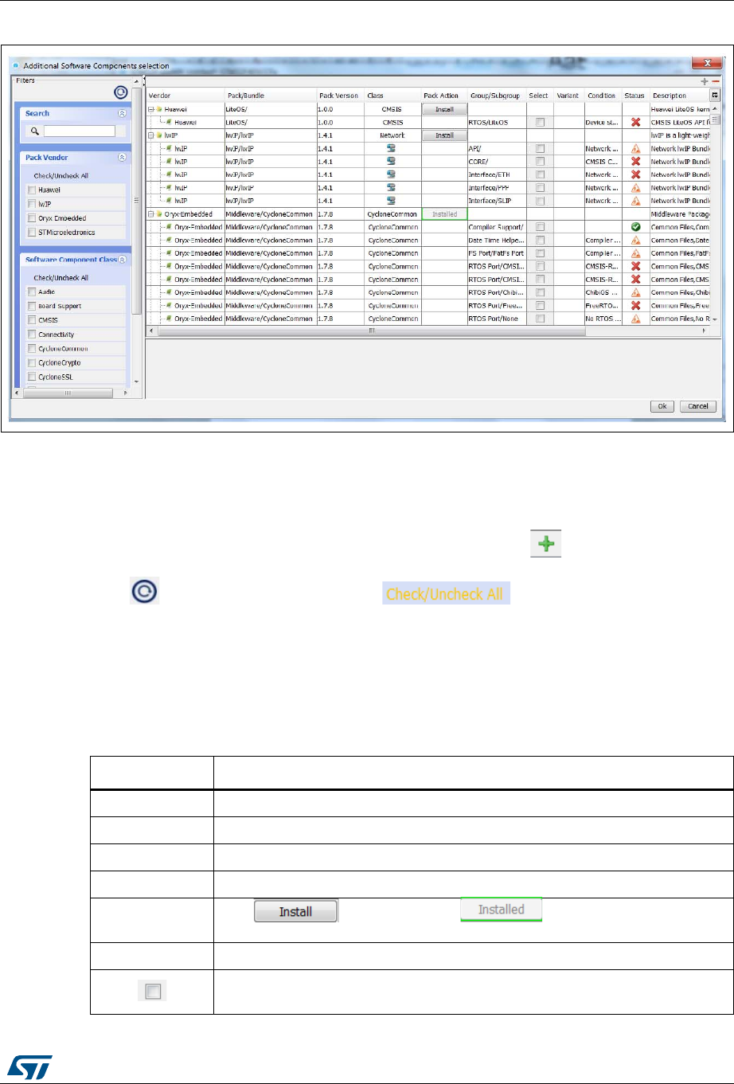Click the red X status icon for RTOS/LiteOS
734x1084 pixels.
click(x=635, y=123)
